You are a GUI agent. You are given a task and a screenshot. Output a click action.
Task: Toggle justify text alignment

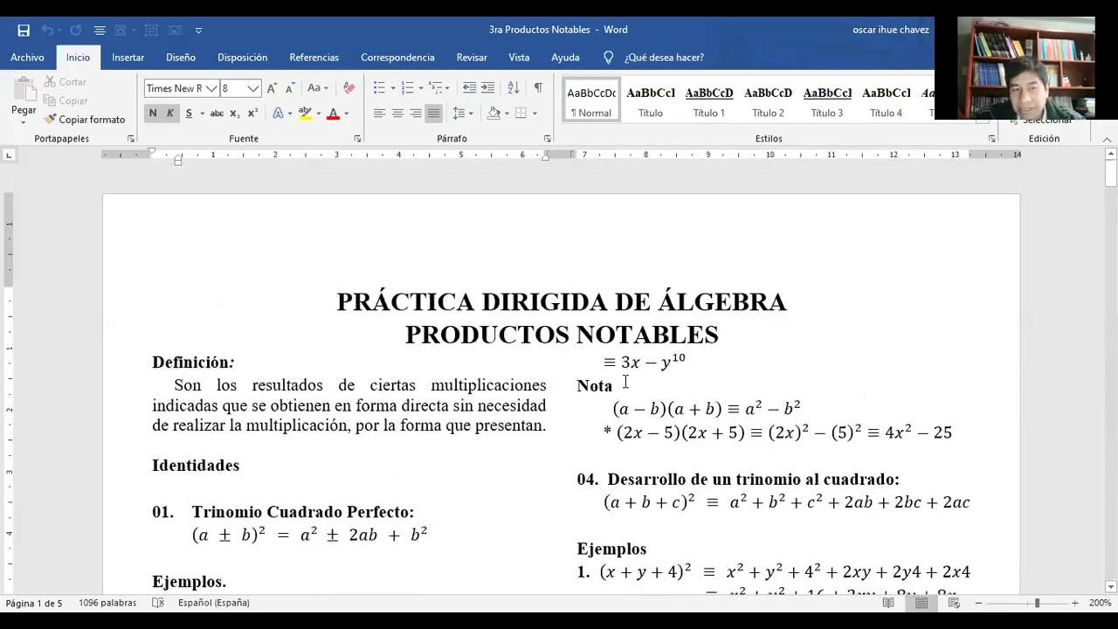point(433,114)
